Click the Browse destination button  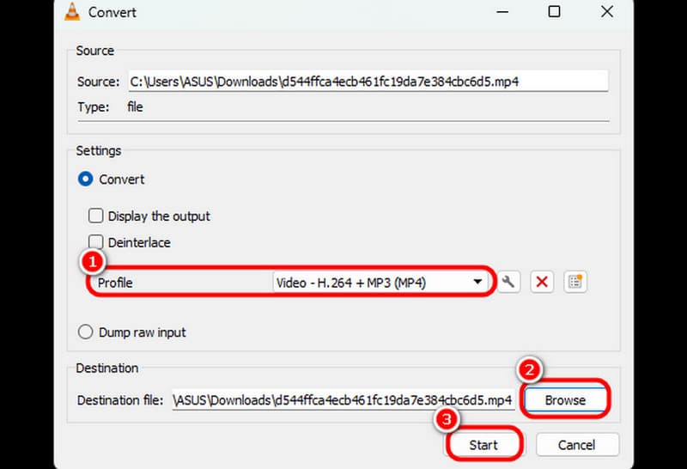565,399
